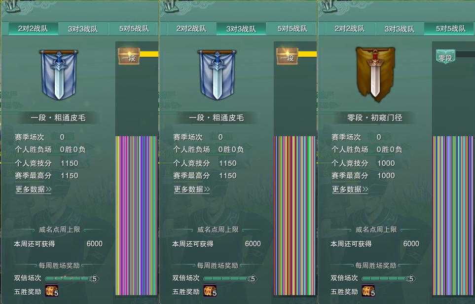Screen dimensions: 475x304
Task: Open the 一段 treasure chest in middle panel
Action: 287,56
